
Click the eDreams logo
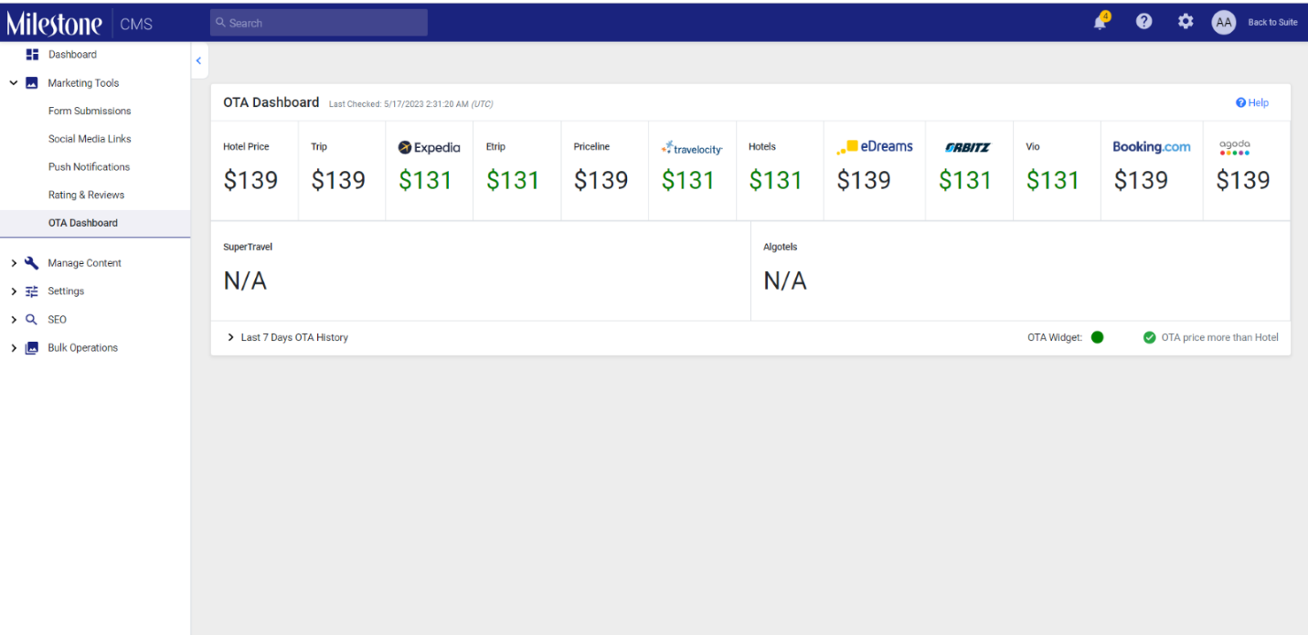[875, 146]
